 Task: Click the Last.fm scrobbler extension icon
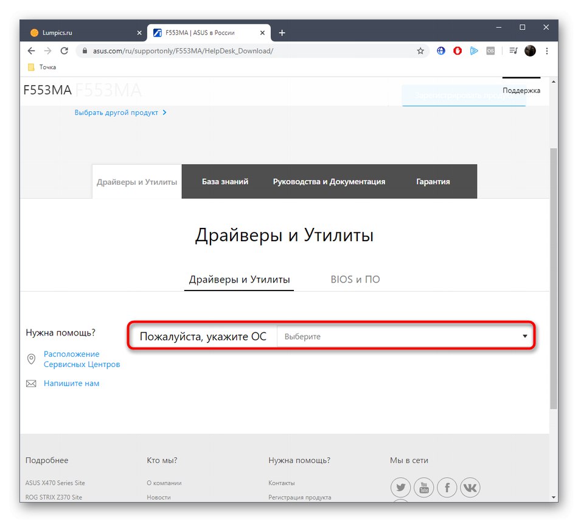click(490, 51)
